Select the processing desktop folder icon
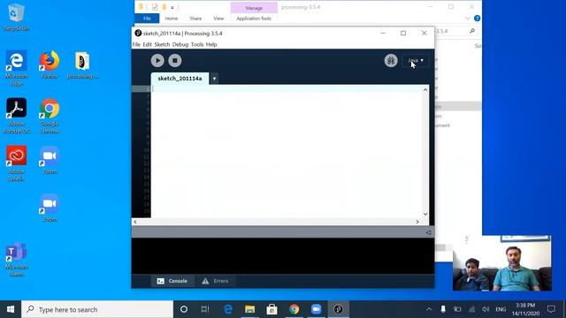Image resolution: width=566 pixels, height=318 pixels. click(82, 64)
